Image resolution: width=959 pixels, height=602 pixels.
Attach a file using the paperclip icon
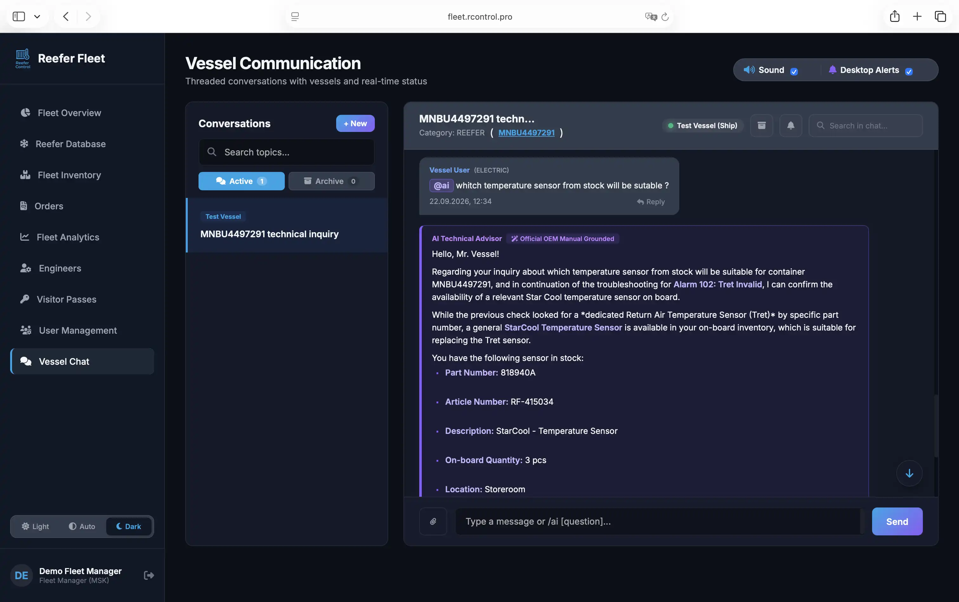tap(433, 521)
